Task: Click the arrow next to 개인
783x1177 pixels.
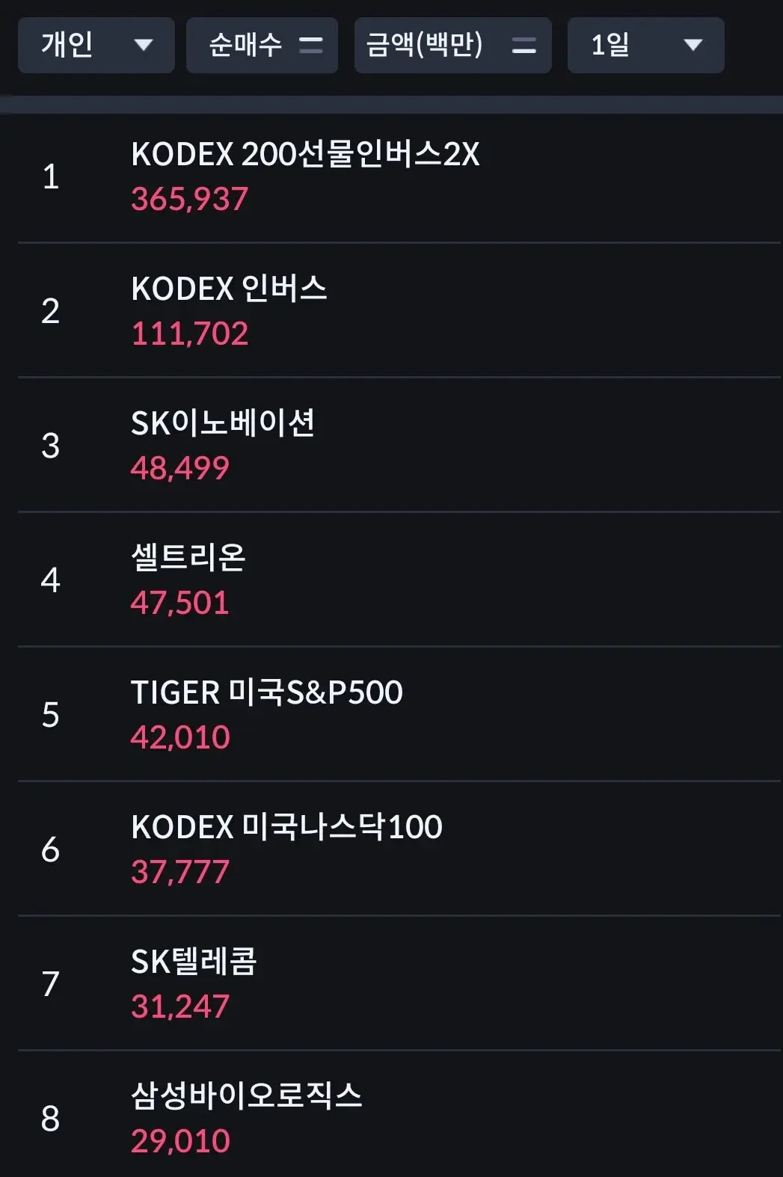Action: (x=143, y=45)
